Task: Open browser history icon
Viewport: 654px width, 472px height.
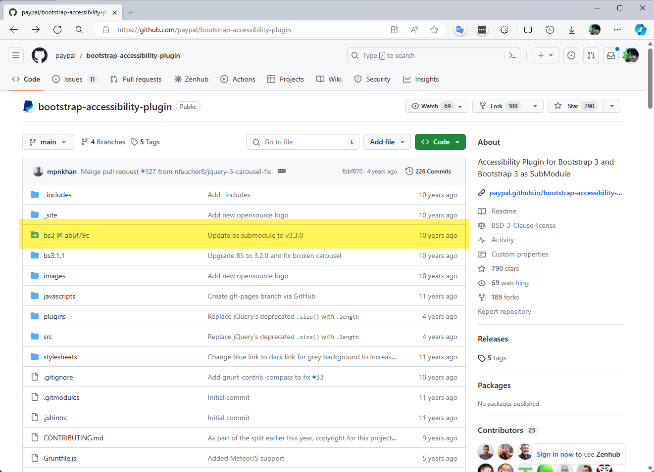Action: tap(550, 30)
